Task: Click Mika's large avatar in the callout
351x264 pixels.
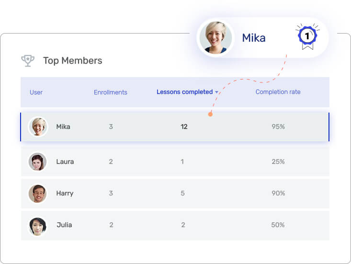Action: click(215, 37)
